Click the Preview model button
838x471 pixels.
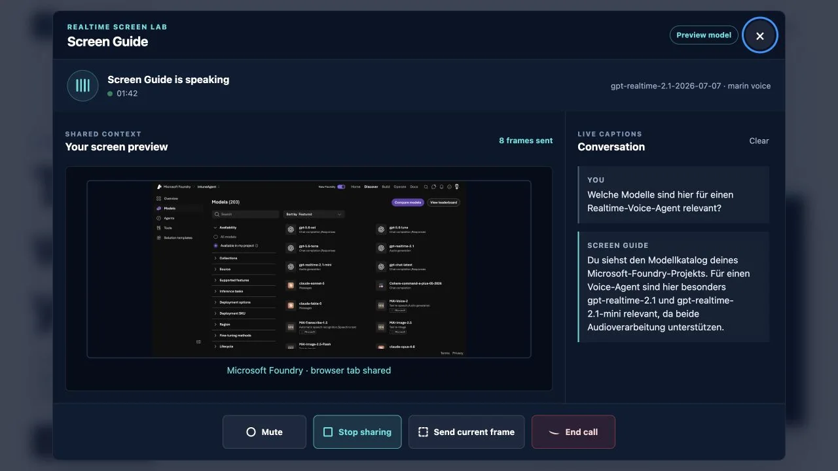(x=704, y=35)
